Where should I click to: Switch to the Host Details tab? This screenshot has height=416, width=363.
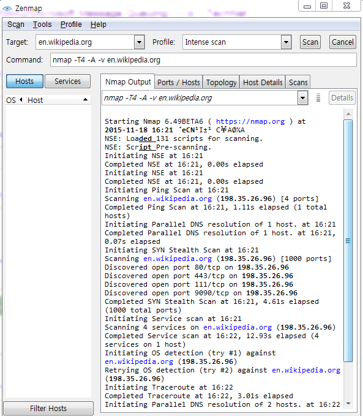point(263,82)
